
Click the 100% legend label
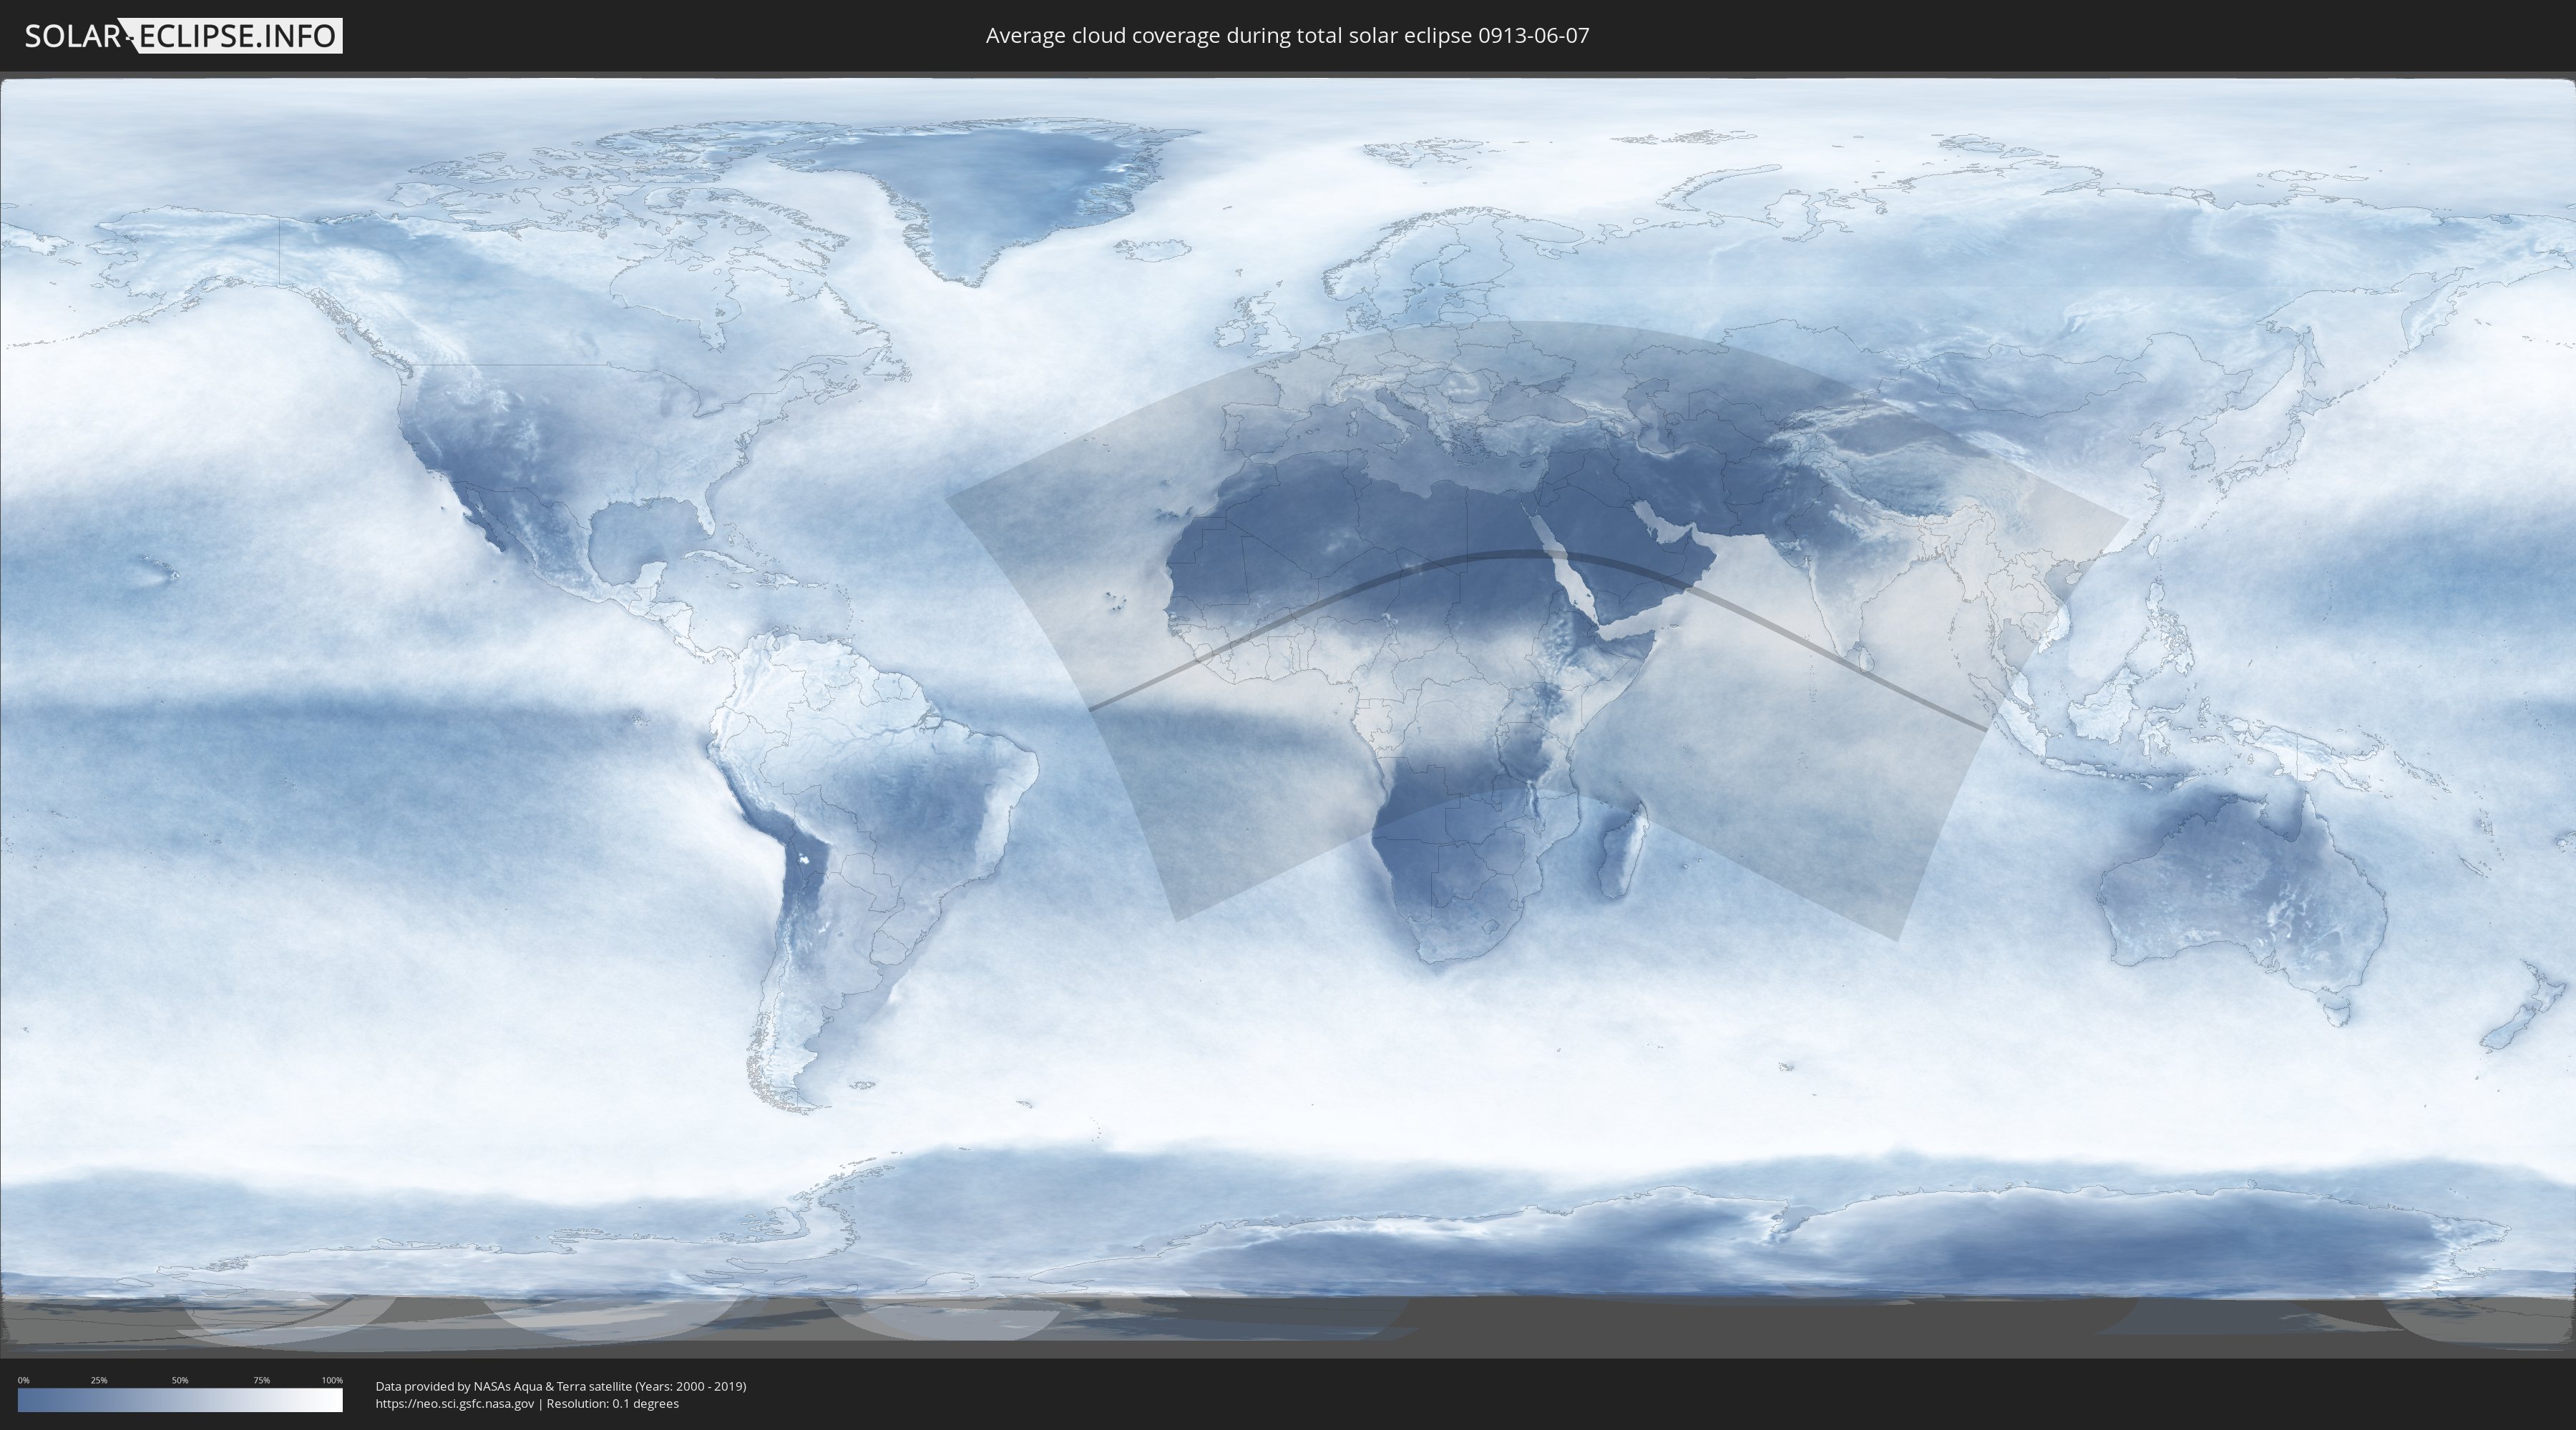[x=332, y=1380]
